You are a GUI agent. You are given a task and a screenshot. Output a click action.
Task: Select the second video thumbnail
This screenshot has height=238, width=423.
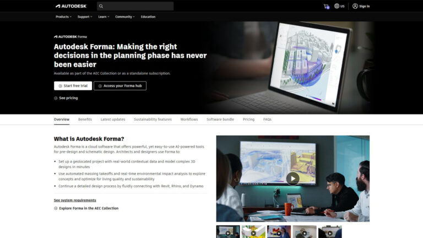click(253, 232)
